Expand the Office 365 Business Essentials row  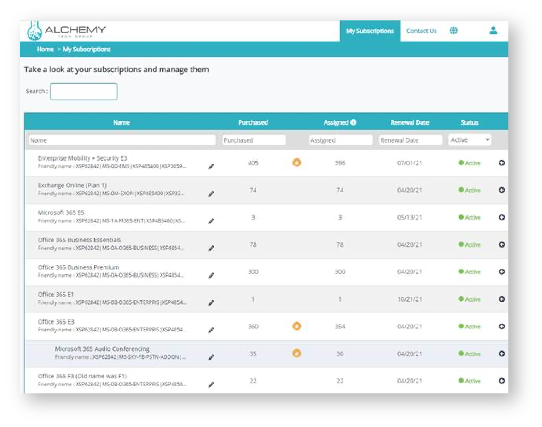502,245
